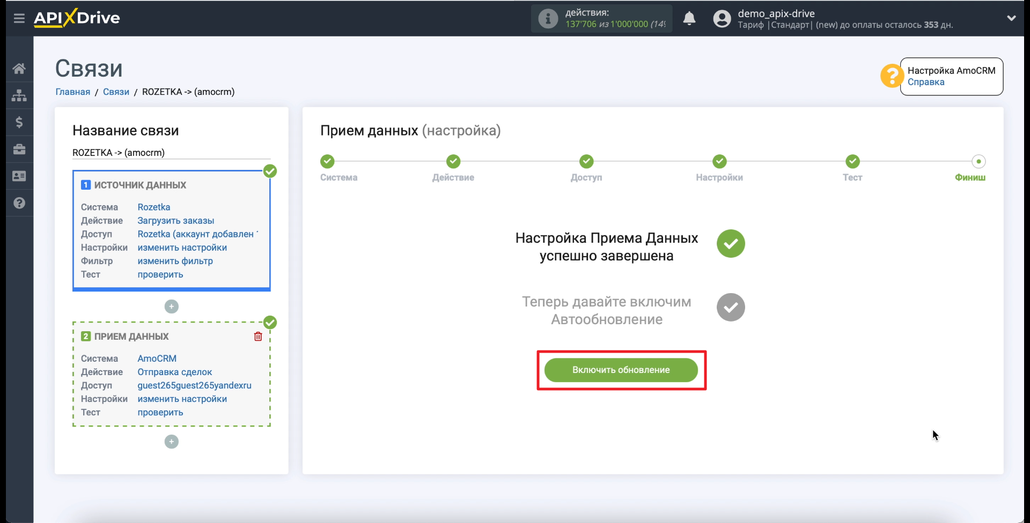Click изменить настройки in receiver block
1030x523 pixels.
point(182,399)
